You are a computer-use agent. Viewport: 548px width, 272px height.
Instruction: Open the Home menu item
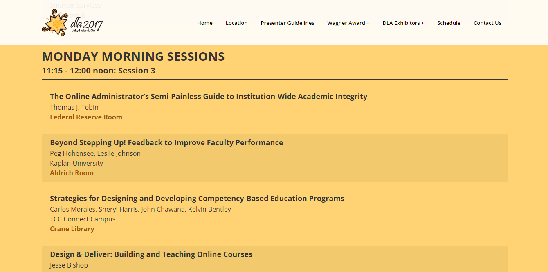(204, 23)
